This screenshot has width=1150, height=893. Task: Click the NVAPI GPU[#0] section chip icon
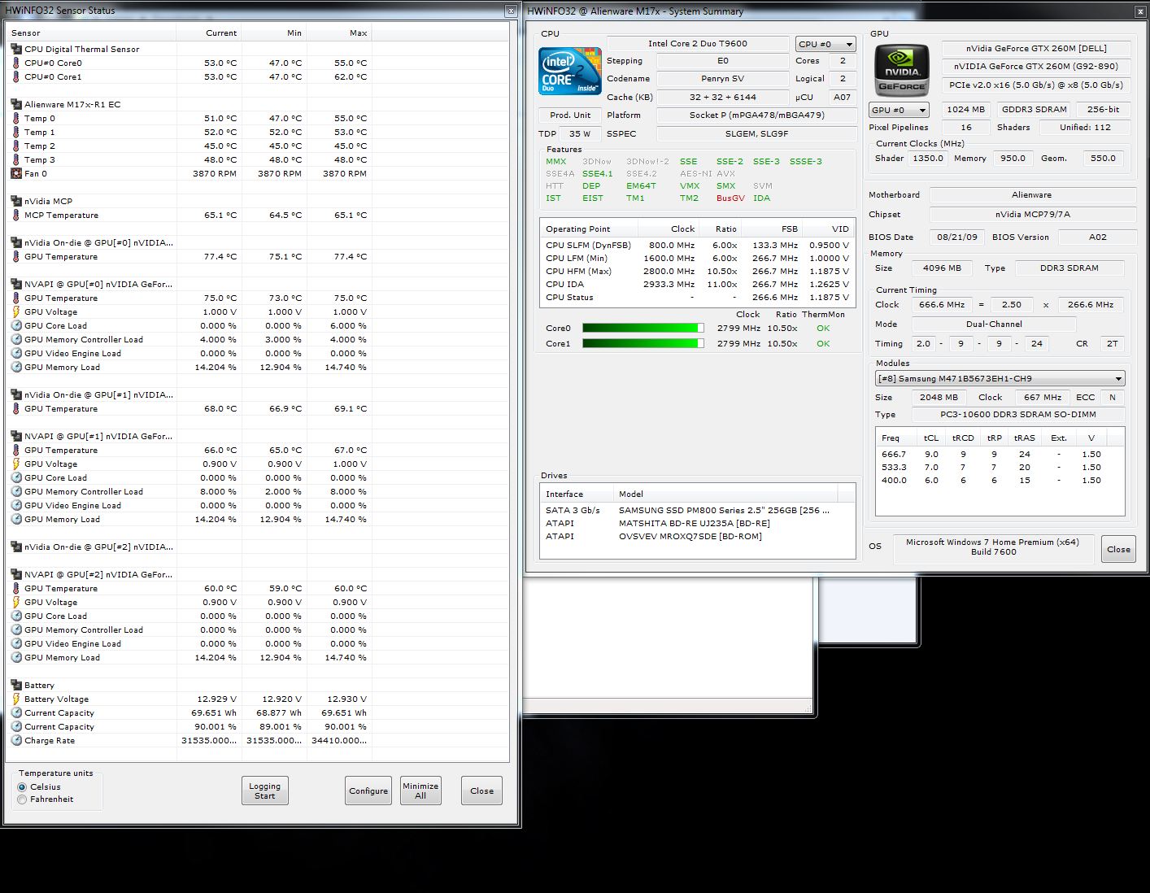point(16,284)
